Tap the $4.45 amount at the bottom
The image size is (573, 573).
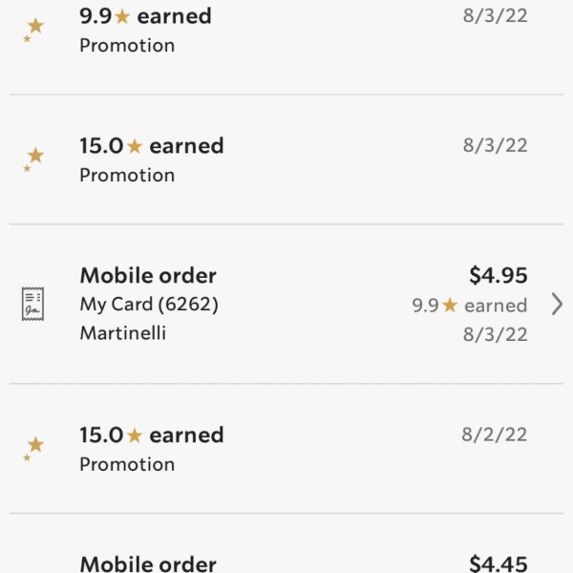[499, 563]
